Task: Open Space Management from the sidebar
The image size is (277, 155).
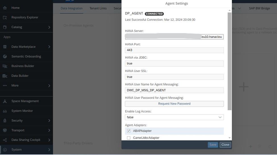Action: coord(26,101)
